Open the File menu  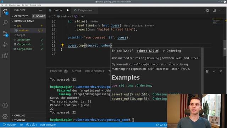tap(2, 5)
